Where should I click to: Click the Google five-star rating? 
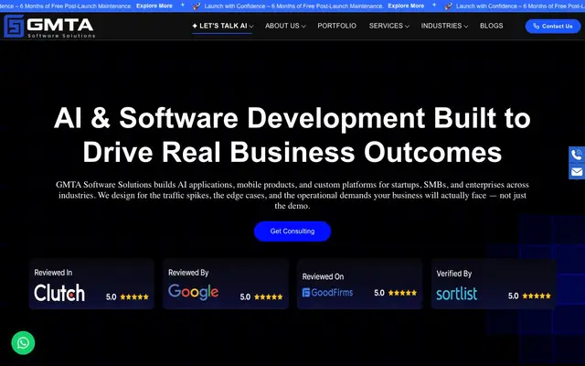click(269, 296)
